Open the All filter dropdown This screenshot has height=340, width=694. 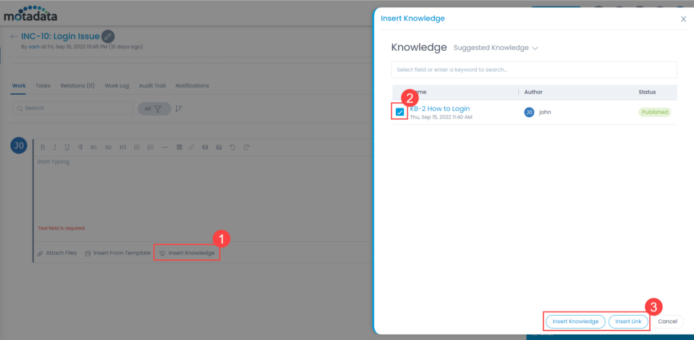[154, 108]
